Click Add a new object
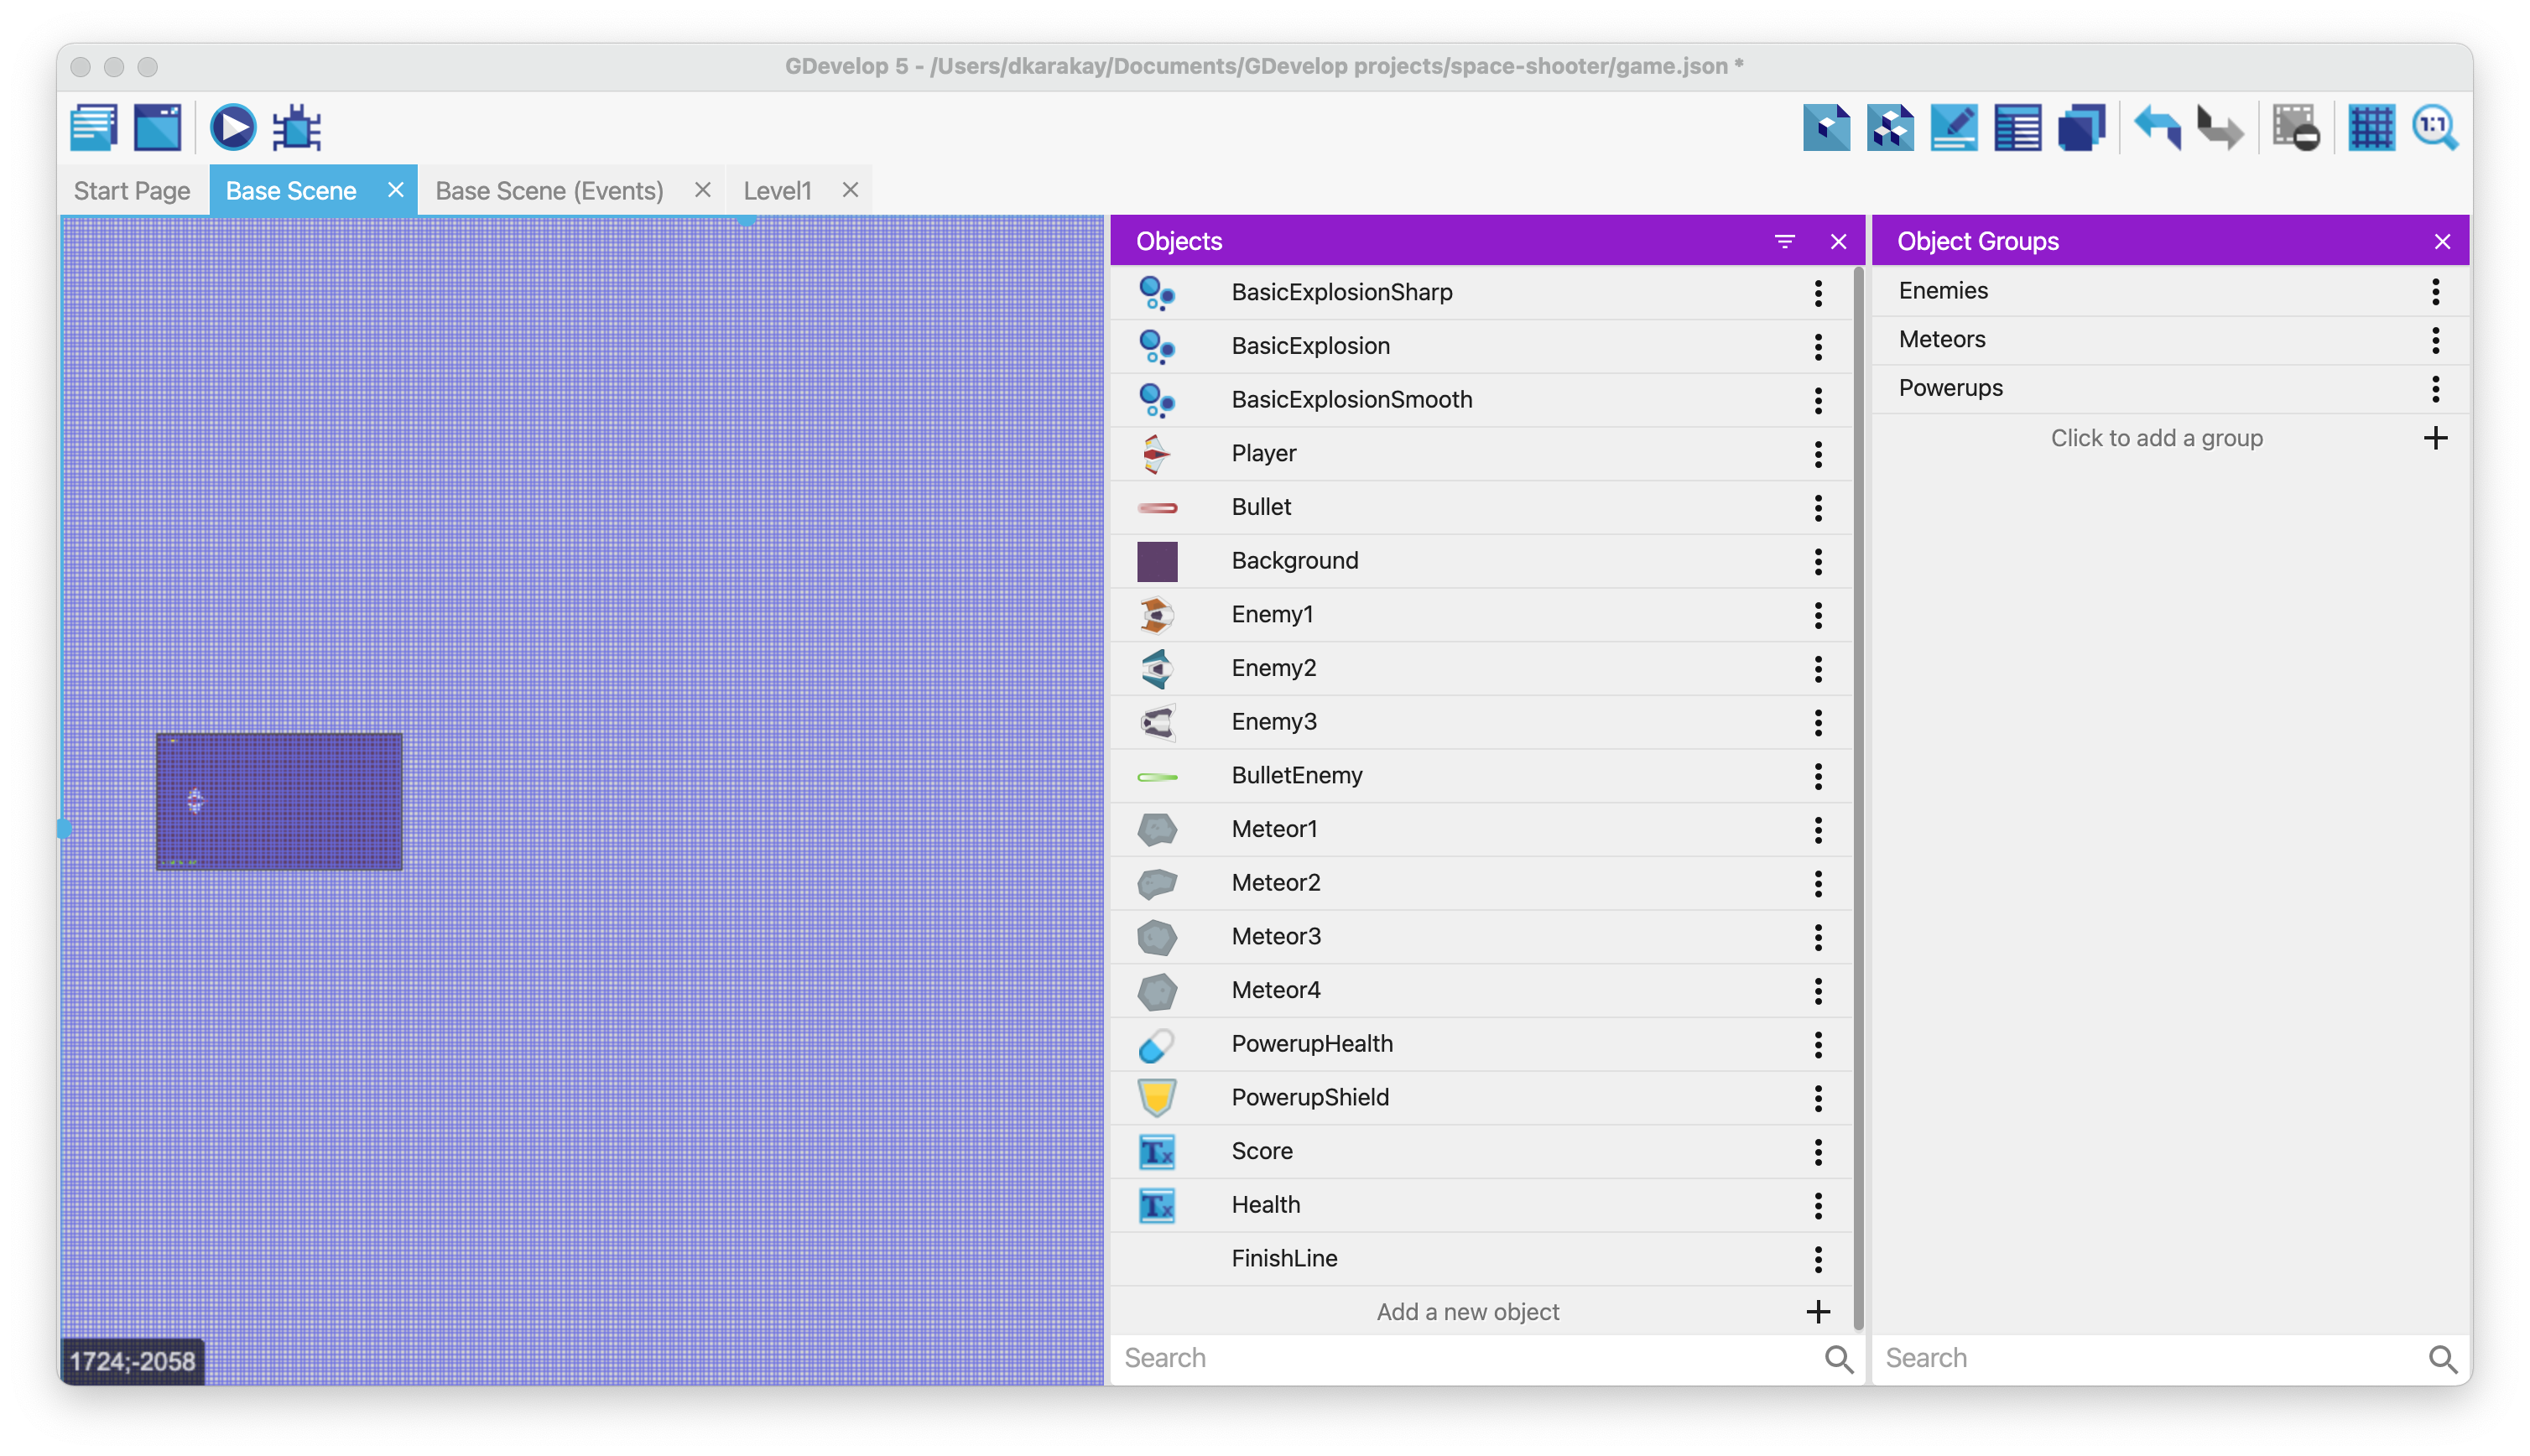 pyautogui.click(x=1467, y=1312)
